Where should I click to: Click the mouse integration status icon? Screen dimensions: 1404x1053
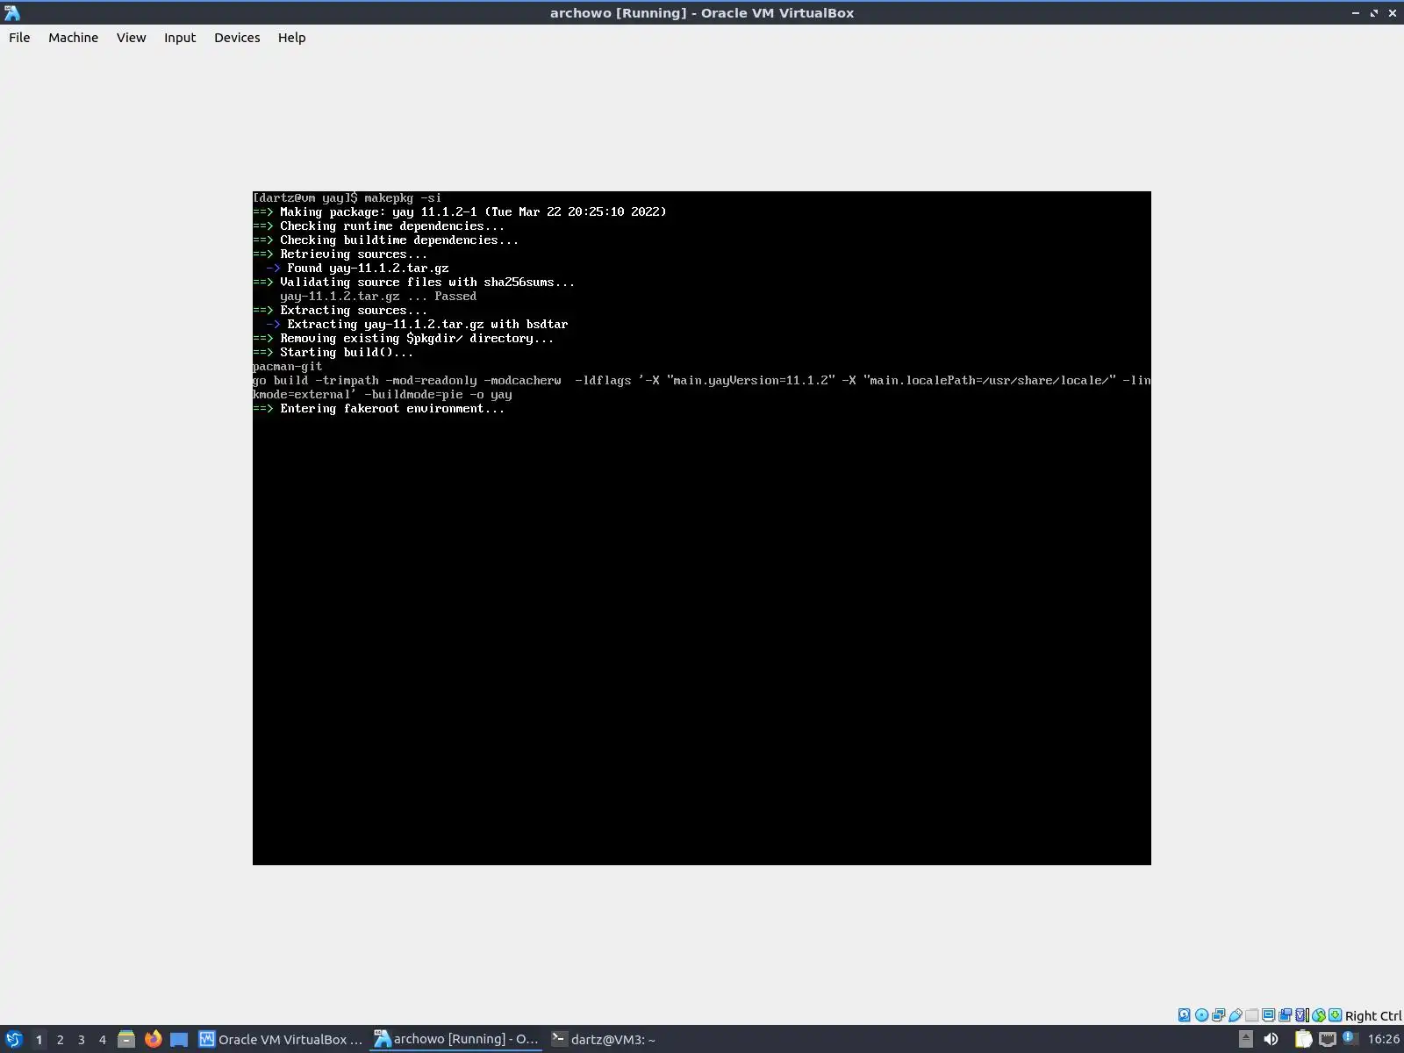(1318, 1015)
